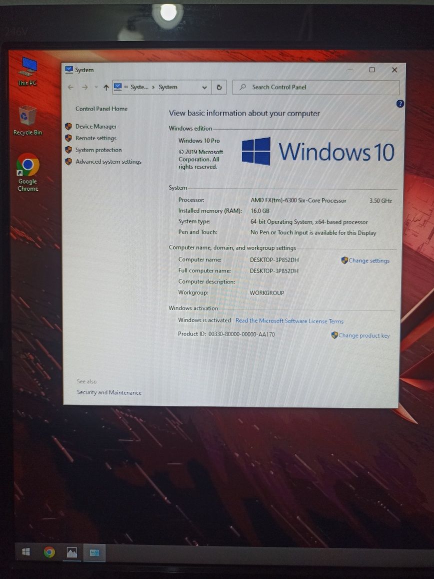Open Device Manager
The width and height of the screenshot is (434, 579).
[96, 126]
